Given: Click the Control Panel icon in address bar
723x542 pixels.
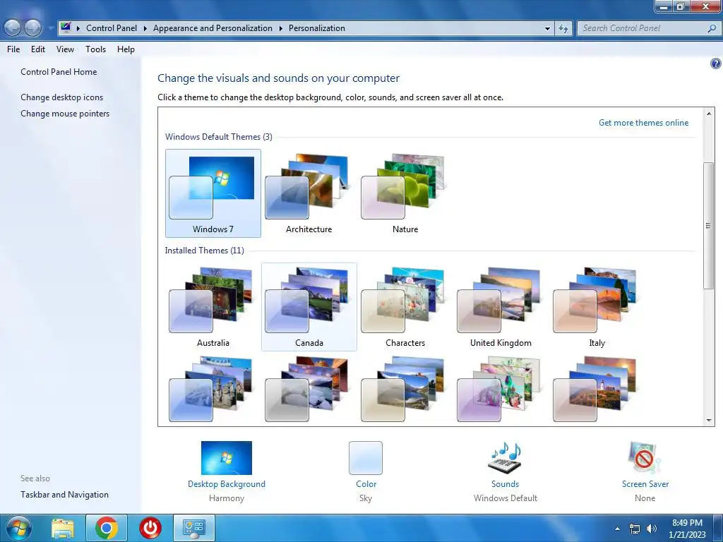Looking at the screenshot, I should click(x=66, y=28).
